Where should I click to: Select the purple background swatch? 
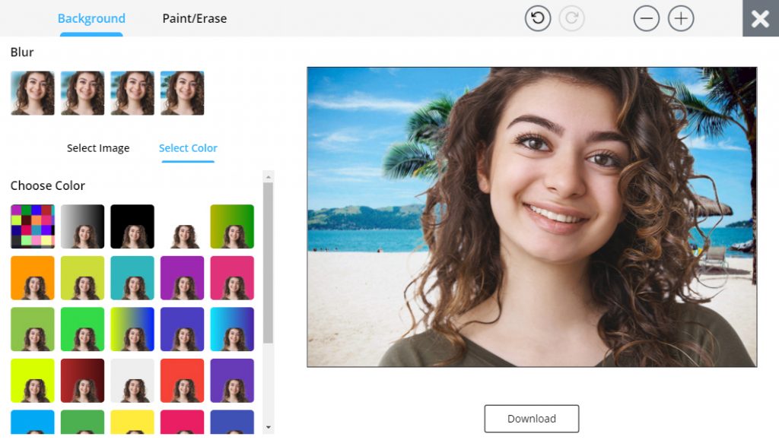click(183, 277)
